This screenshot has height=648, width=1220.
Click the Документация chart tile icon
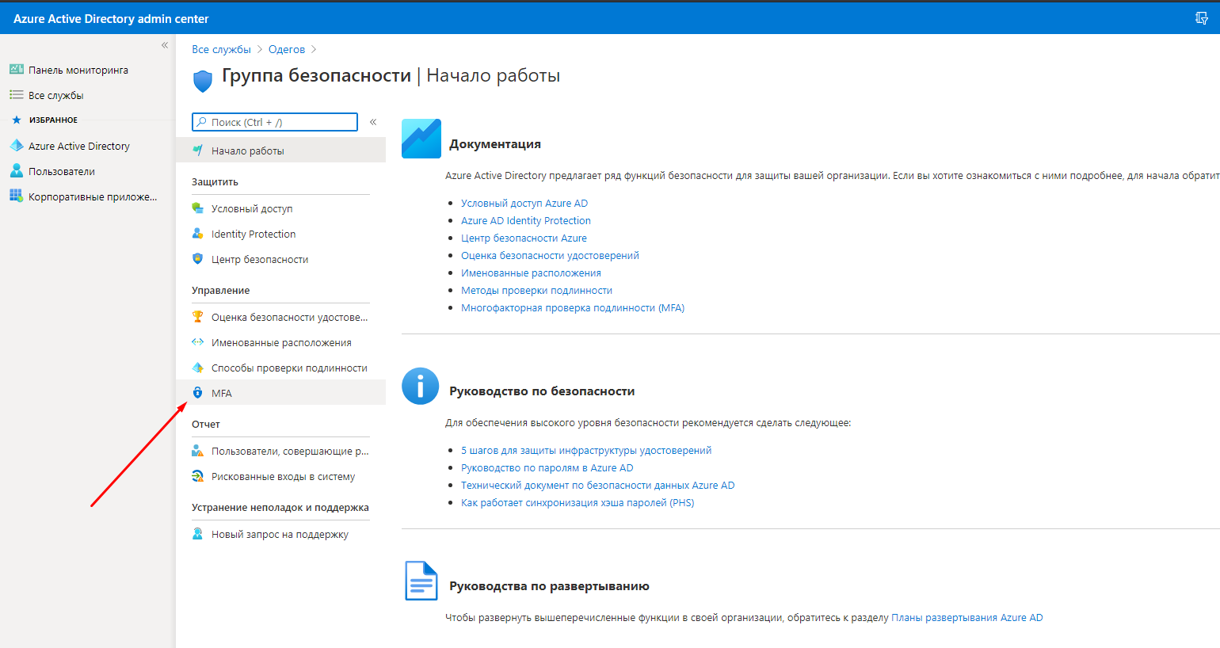tap(421, 139)
